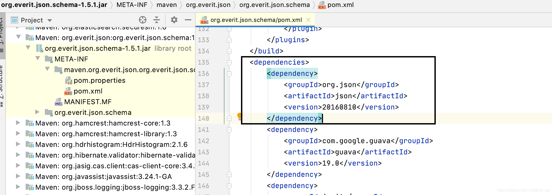Select pom.xml in the project tree
Image resolution: width=552 pixels, height=195 pixels.
pyautogui.click(x=88, y=91)
